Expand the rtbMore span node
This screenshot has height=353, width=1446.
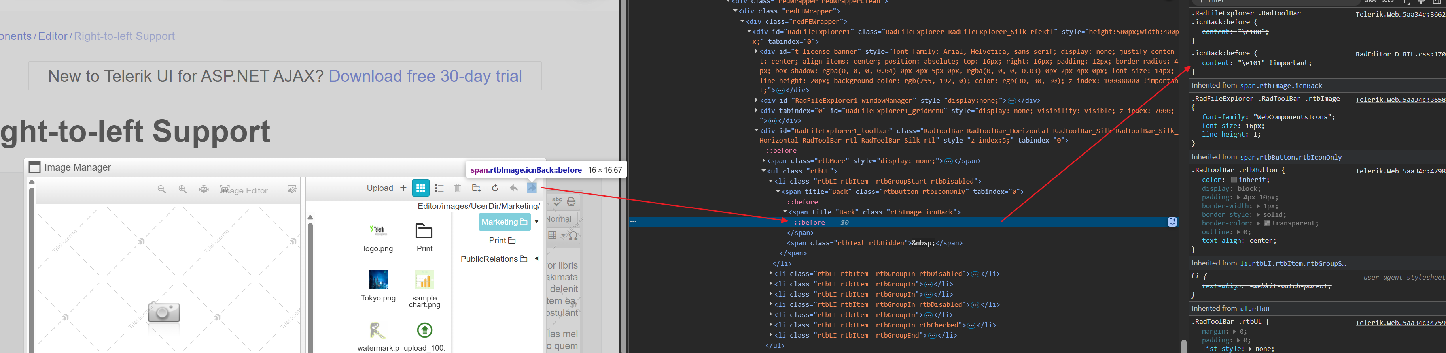pos(763,161)
